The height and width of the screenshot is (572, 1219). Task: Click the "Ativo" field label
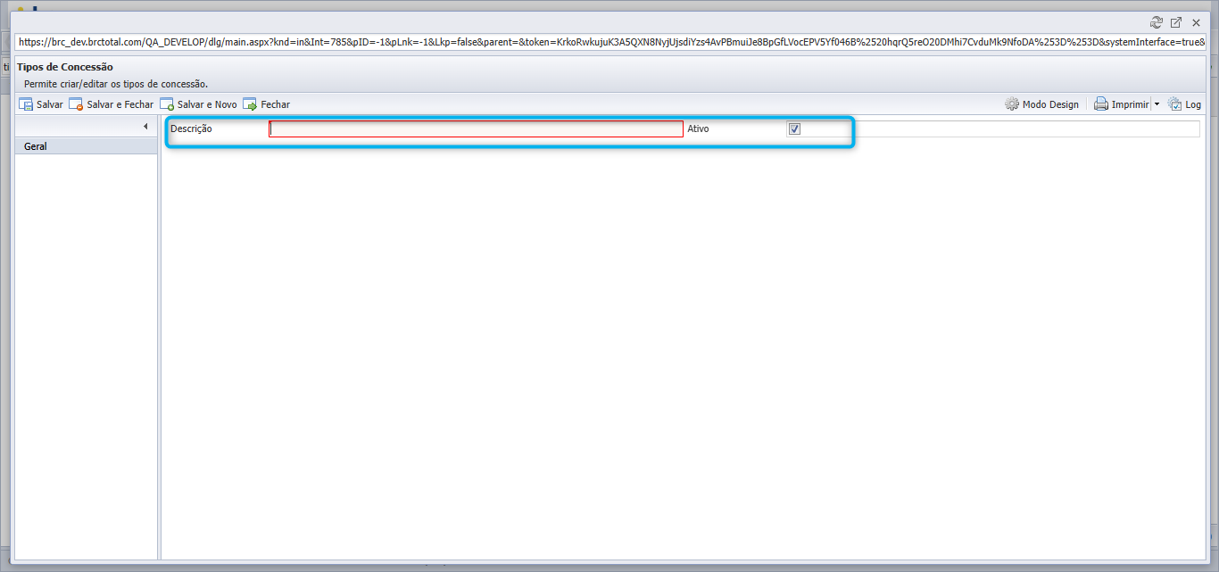(x=698, y=128)
